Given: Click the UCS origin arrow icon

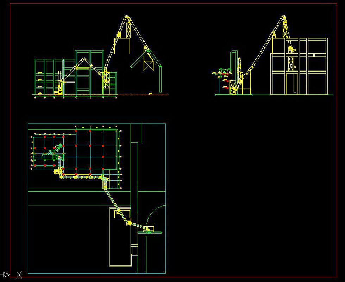Looking at the screenshot, I should click(x=6, y=275).
